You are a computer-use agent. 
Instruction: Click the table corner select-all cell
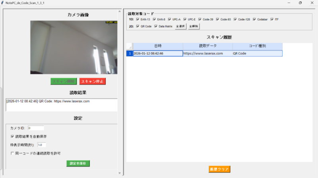130,46
